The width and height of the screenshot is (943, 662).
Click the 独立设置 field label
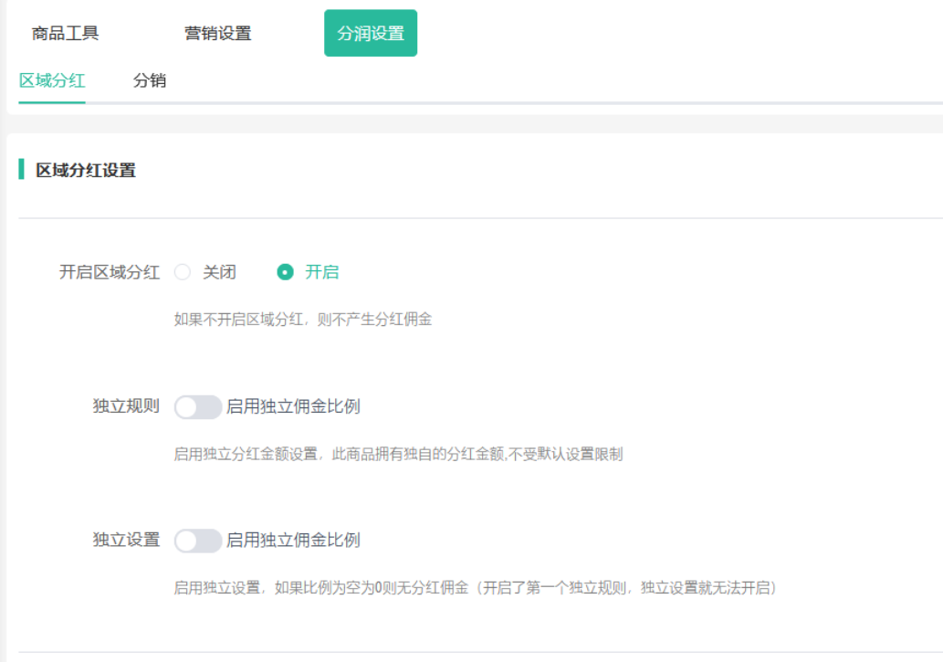[126, 541]
